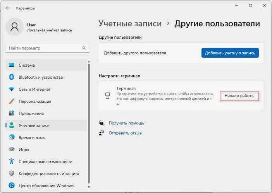Click the Учетные записи person icon
The height and width of the screenshot is (193, 272).
[12, 125]
